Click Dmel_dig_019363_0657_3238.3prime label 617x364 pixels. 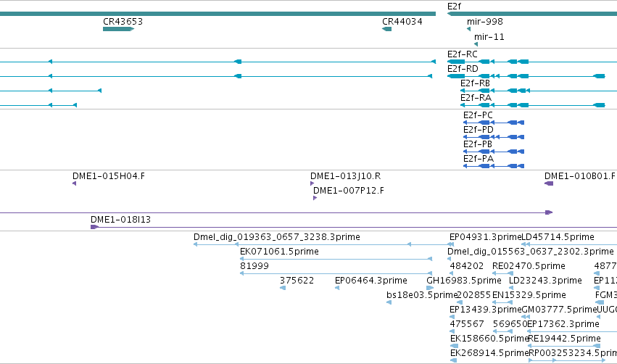[x=277, y=237]
